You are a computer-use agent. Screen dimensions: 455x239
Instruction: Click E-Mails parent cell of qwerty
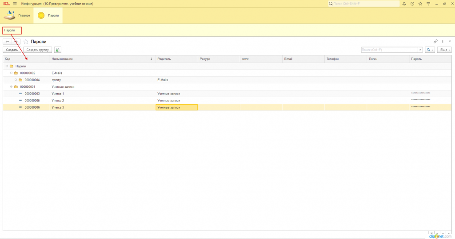177,80
